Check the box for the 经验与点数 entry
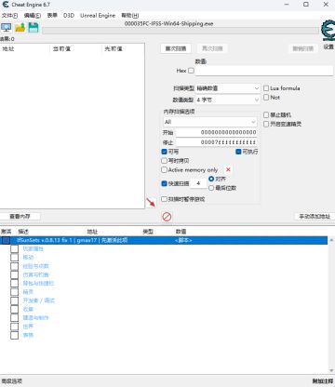The width and height of the screenshot is (335, 387). pos(14,266)
